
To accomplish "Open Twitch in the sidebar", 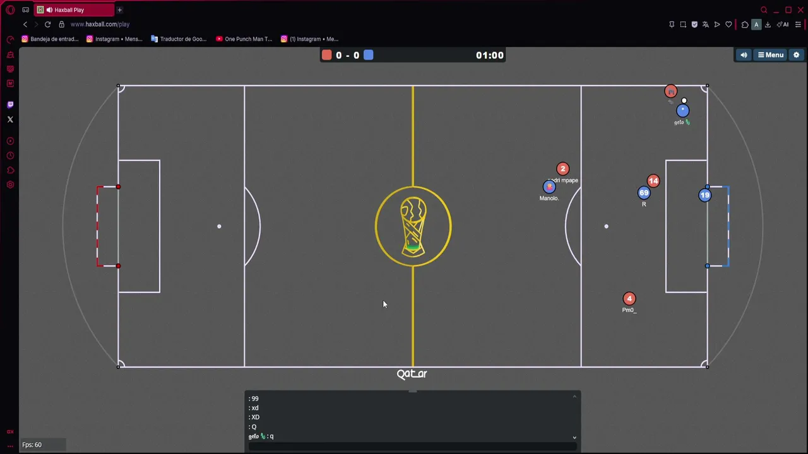I will tap(10, 105).
